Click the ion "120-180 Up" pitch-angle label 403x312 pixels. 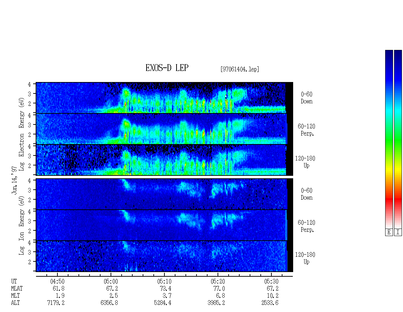click(305, 258)
